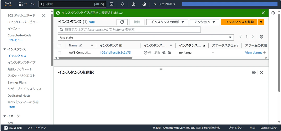The image size is (281, 131).
Task: Click the zoom-in filter icon beside 停止済み
Action: [164, 53]
